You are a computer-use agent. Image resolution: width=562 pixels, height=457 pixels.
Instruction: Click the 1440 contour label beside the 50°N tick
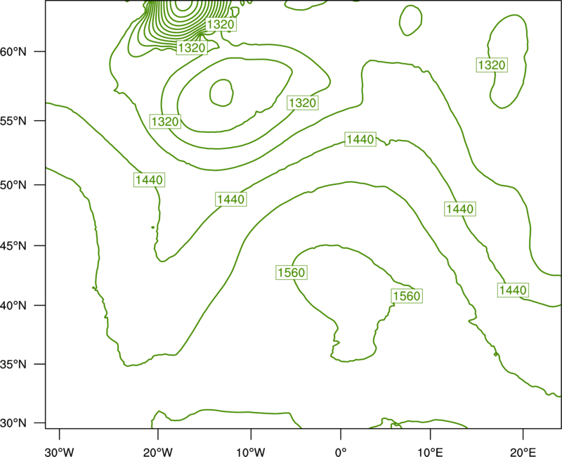(149, 179)
